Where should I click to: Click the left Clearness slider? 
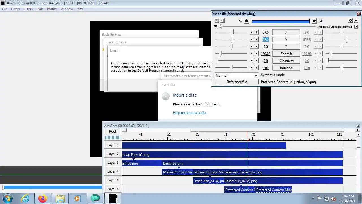point(231,61)
